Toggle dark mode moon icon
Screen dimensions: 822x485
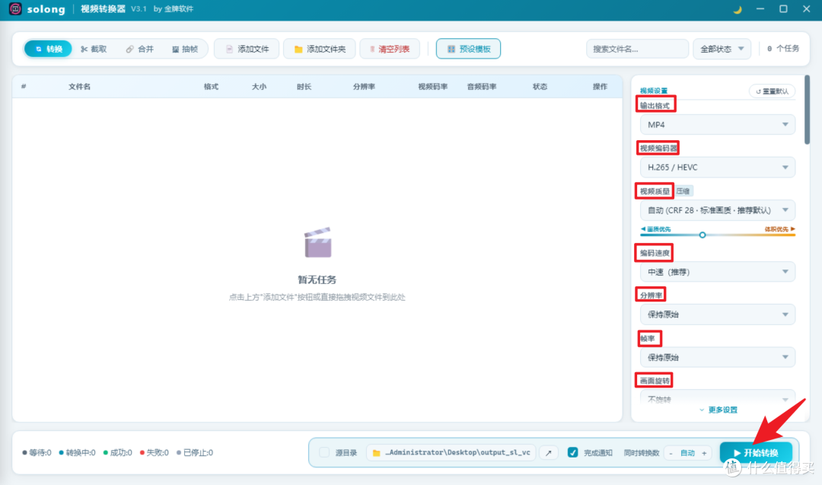click(x=737, y=9)
